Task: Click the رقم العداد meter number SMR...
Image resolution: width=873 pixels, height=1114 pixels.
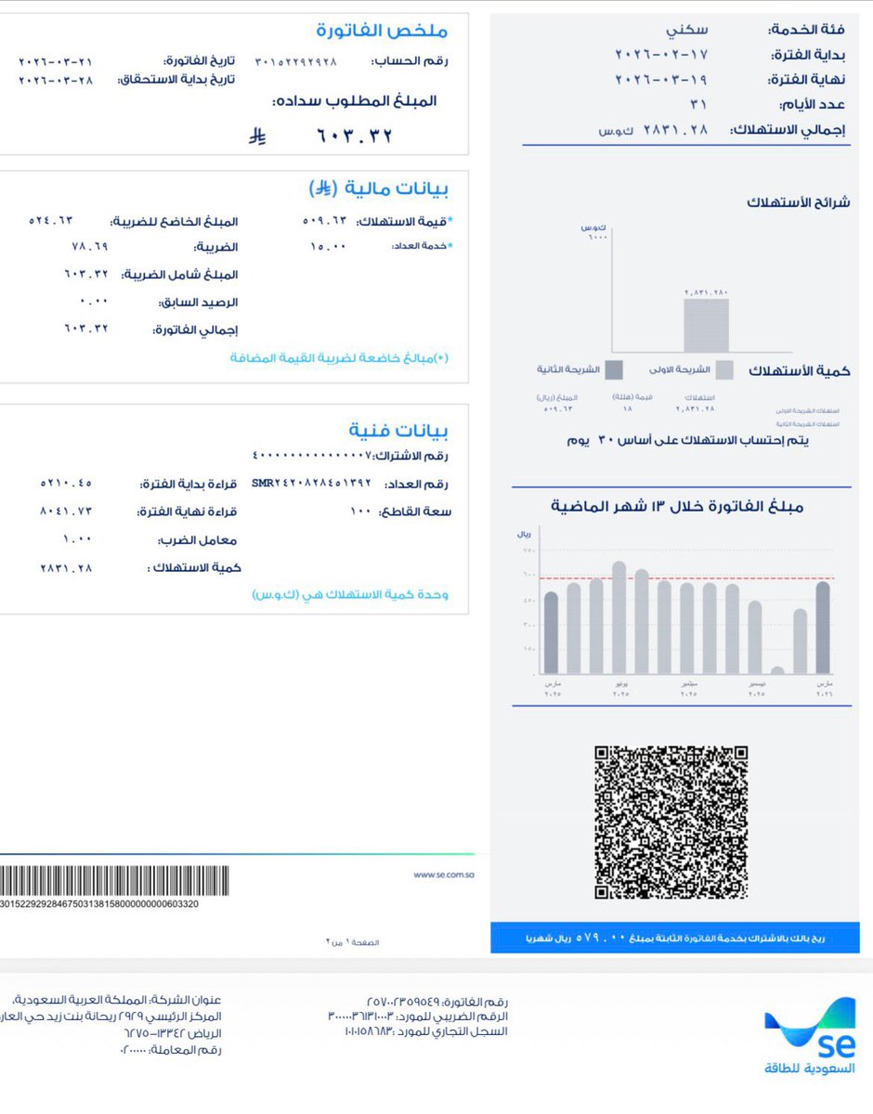Action: (x=312, y=483)
